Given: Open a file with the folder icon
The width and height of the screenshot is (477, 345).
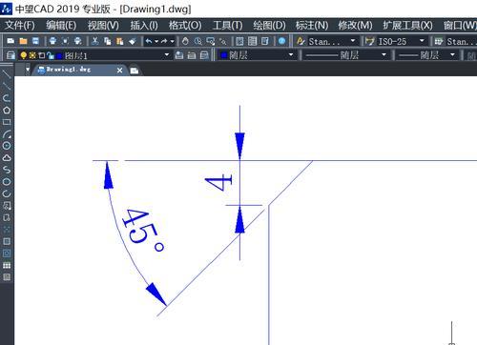Looking at the screenshot, I should click(x=23, y=41).
